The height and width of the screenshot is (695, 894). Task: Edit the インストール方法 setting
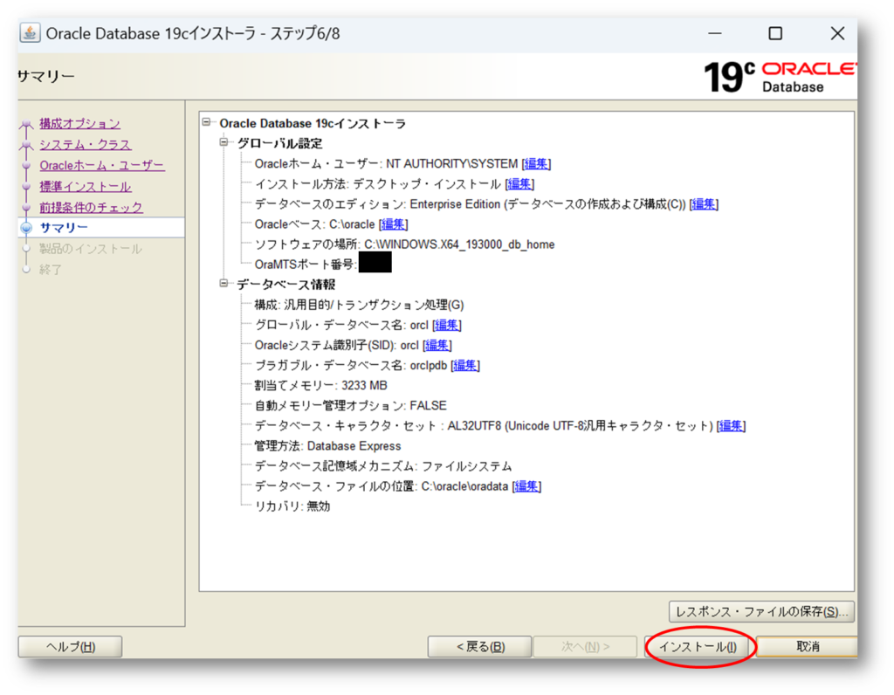[x=520, y=184]
